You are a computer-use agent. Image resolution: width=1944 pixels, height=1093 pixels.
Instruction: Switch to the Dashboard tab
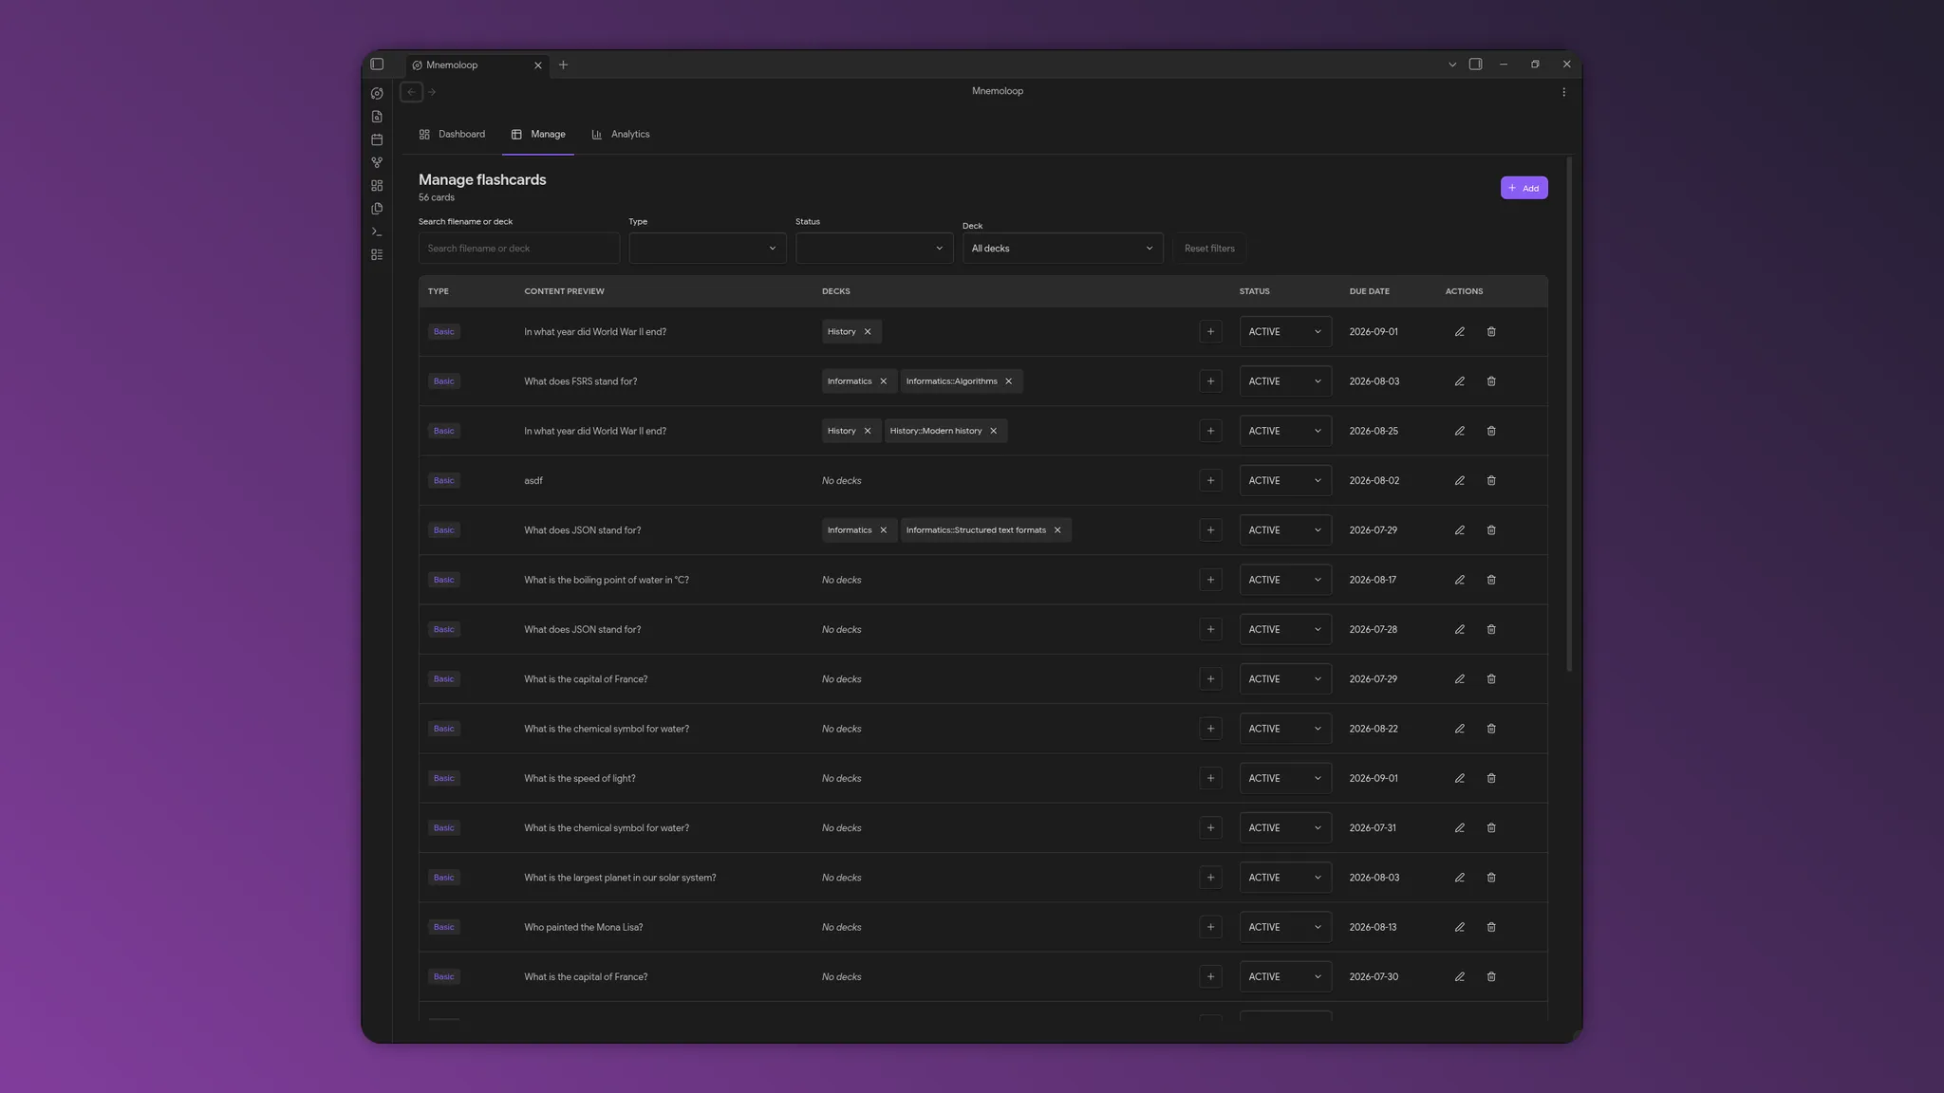[x=452, y=134]
